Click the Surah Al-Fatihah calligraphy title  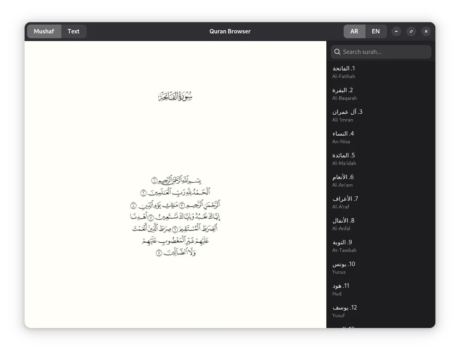tap(175, 96)
